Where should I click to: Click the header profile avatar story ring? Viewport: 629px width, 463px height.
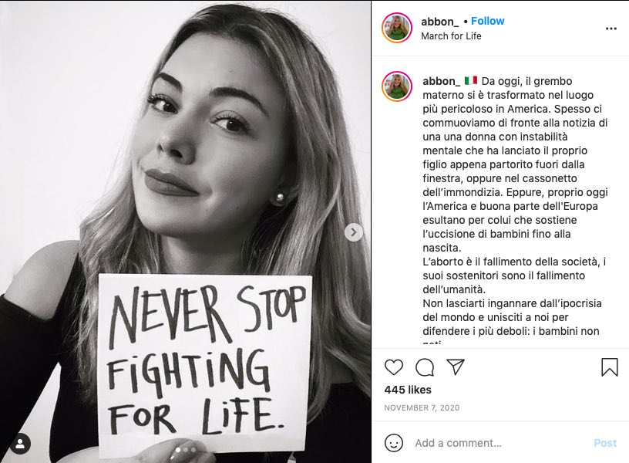(397, 28)
